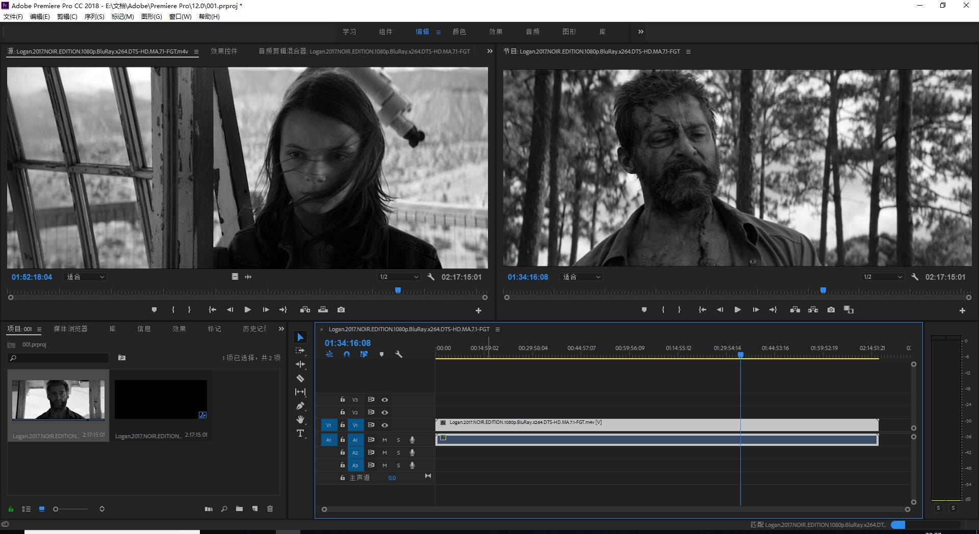The height and width of the screenshot is (534, 979).
Task: Click Program monitor playhead on scrubber
Action: click(x=823, y=290)
